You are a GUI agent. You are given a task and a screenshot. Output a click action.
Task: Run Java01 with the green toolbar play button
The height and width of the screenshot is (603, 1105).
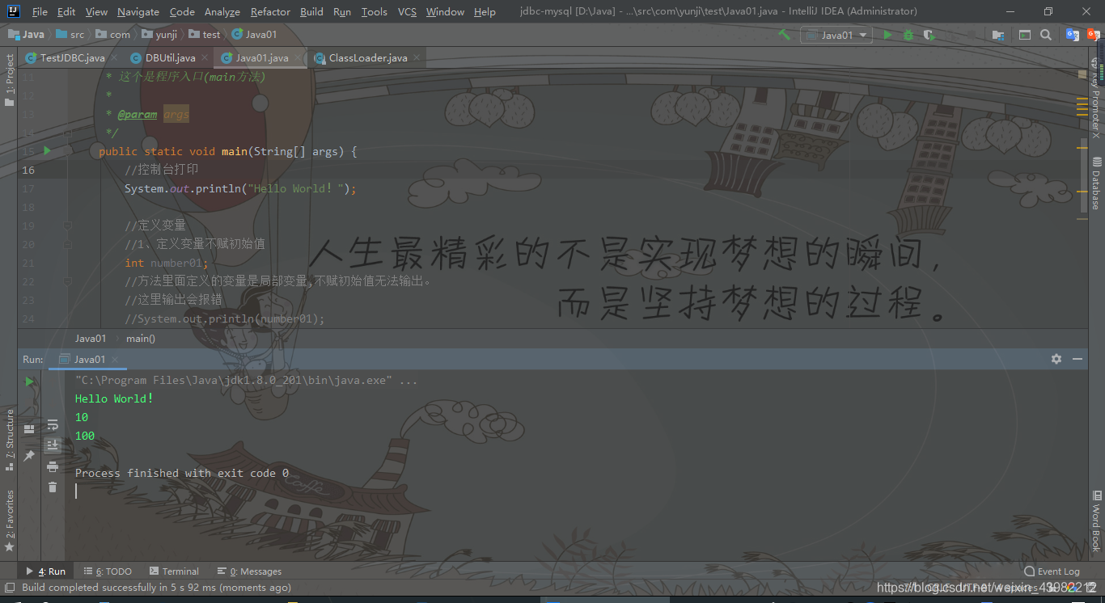(887, 35)
